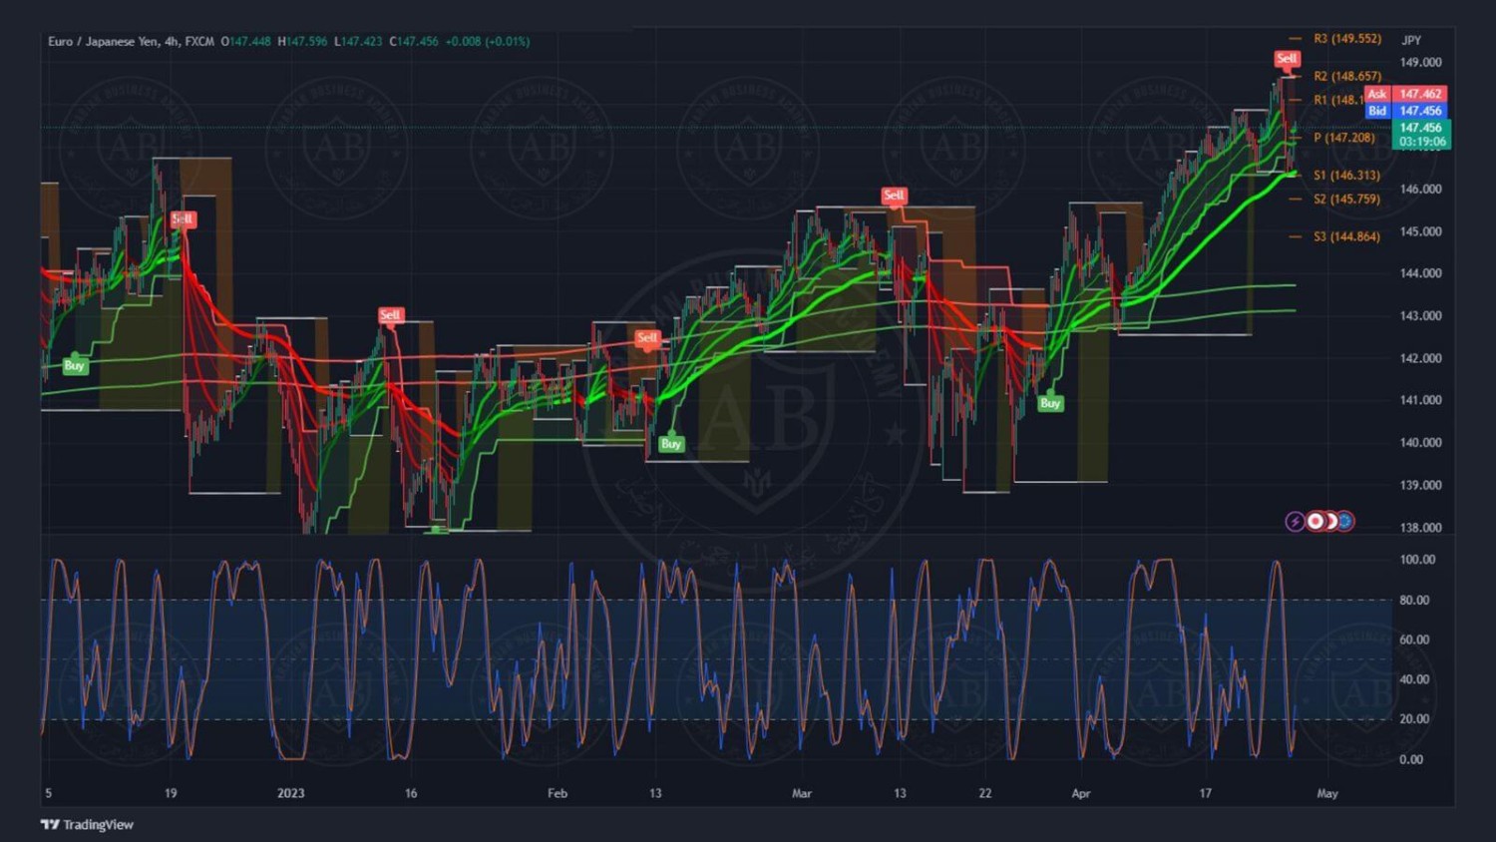Click the Sell signal label near R2
Image resolution: width=1496 pixels, height=842 pixels.
tap(1287, 59)
